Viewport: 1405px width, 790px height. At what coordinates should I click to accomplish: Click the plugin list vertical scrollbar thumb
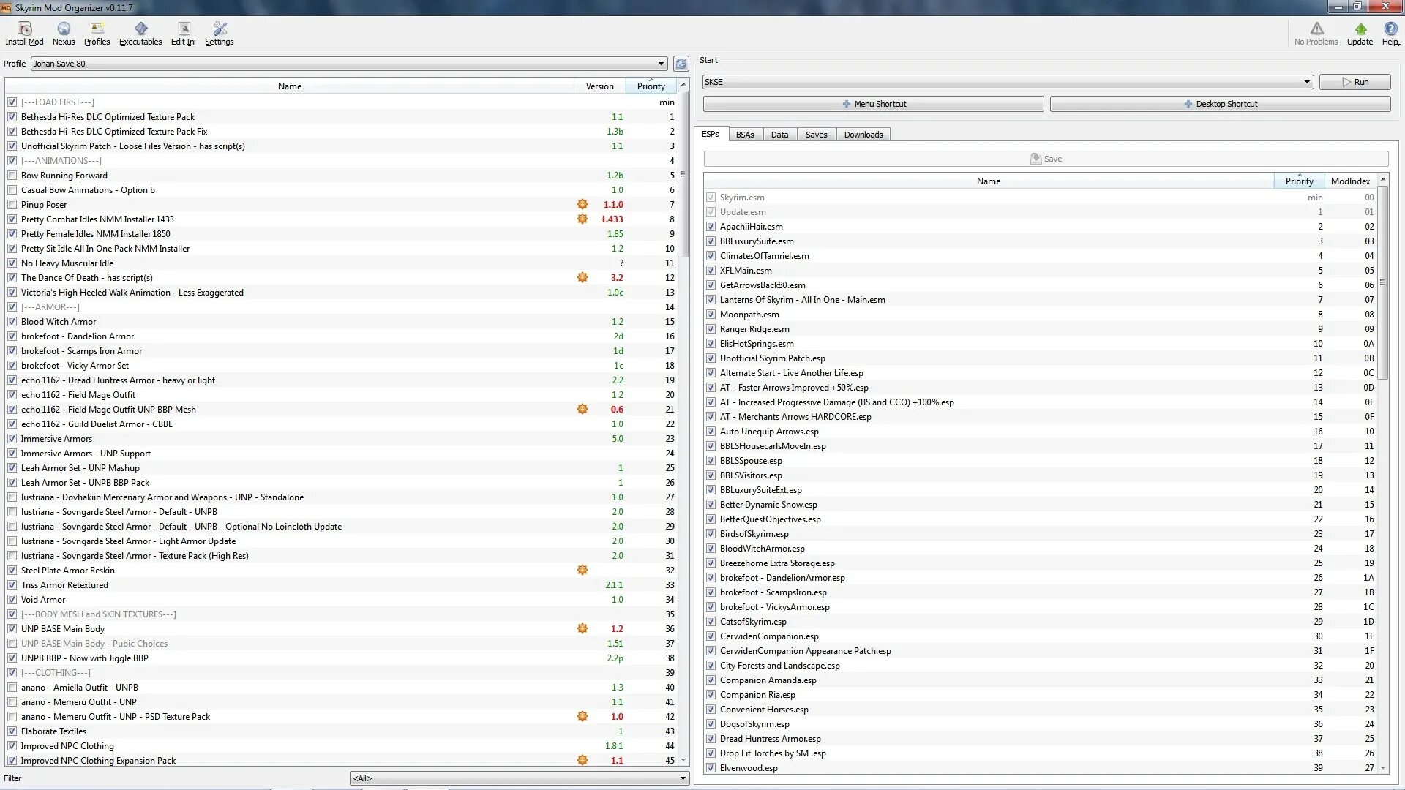[x=1383, y=282]
